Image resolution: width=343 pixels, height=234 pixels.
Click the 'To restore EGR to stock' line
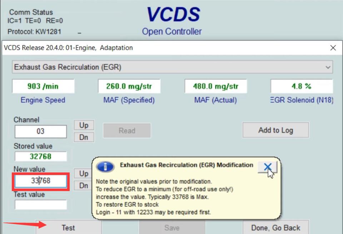(127, 204)
